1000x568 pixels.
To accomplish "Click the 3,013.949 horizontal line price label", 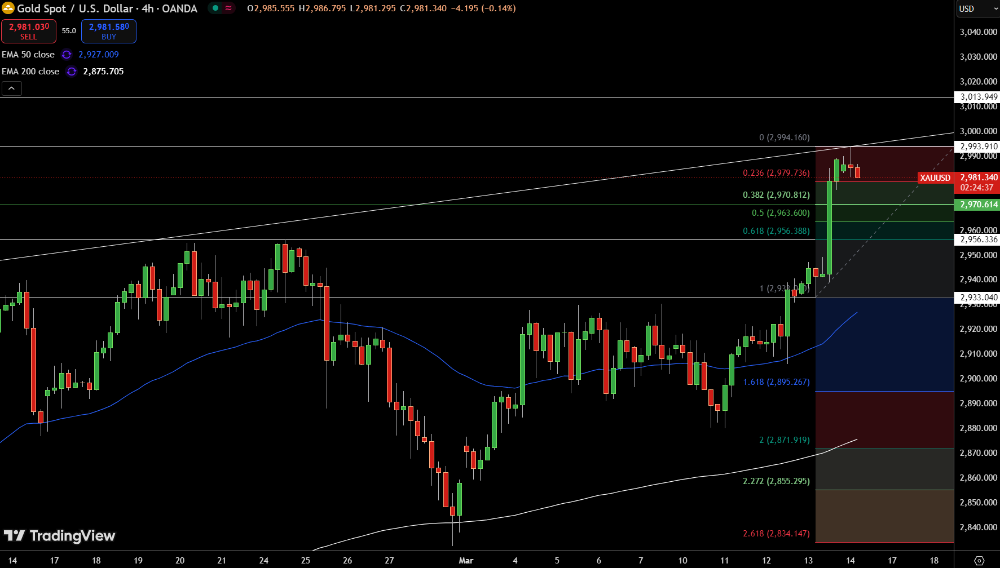I will click(979, 97).
